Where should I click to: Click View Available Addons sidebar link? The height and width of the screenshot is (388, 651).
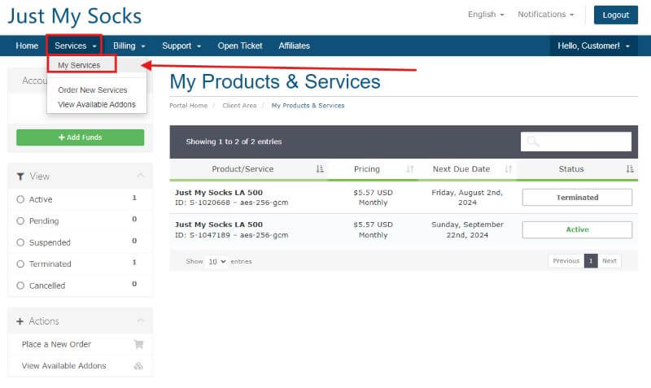tap(64, 366)
